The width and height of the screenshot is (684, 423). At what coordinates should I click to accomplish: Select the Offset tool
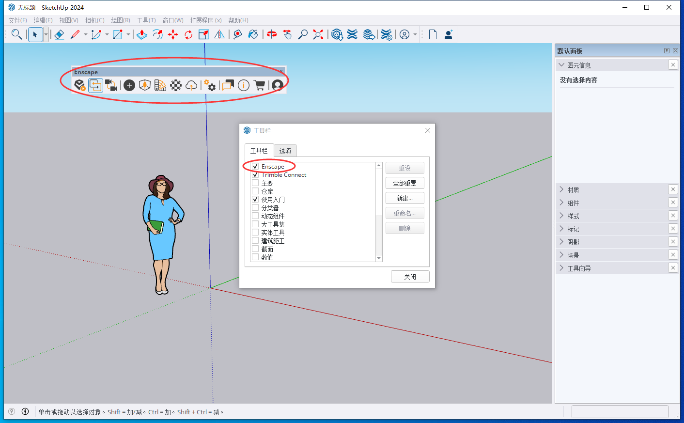[157, 34]
